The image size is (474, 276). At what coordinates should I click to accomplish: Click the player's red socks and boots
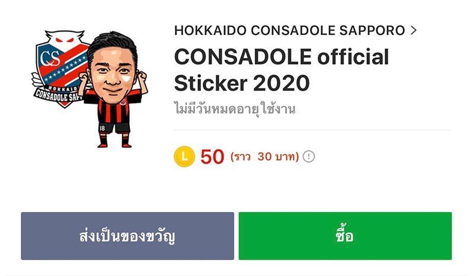pos(114,140)
